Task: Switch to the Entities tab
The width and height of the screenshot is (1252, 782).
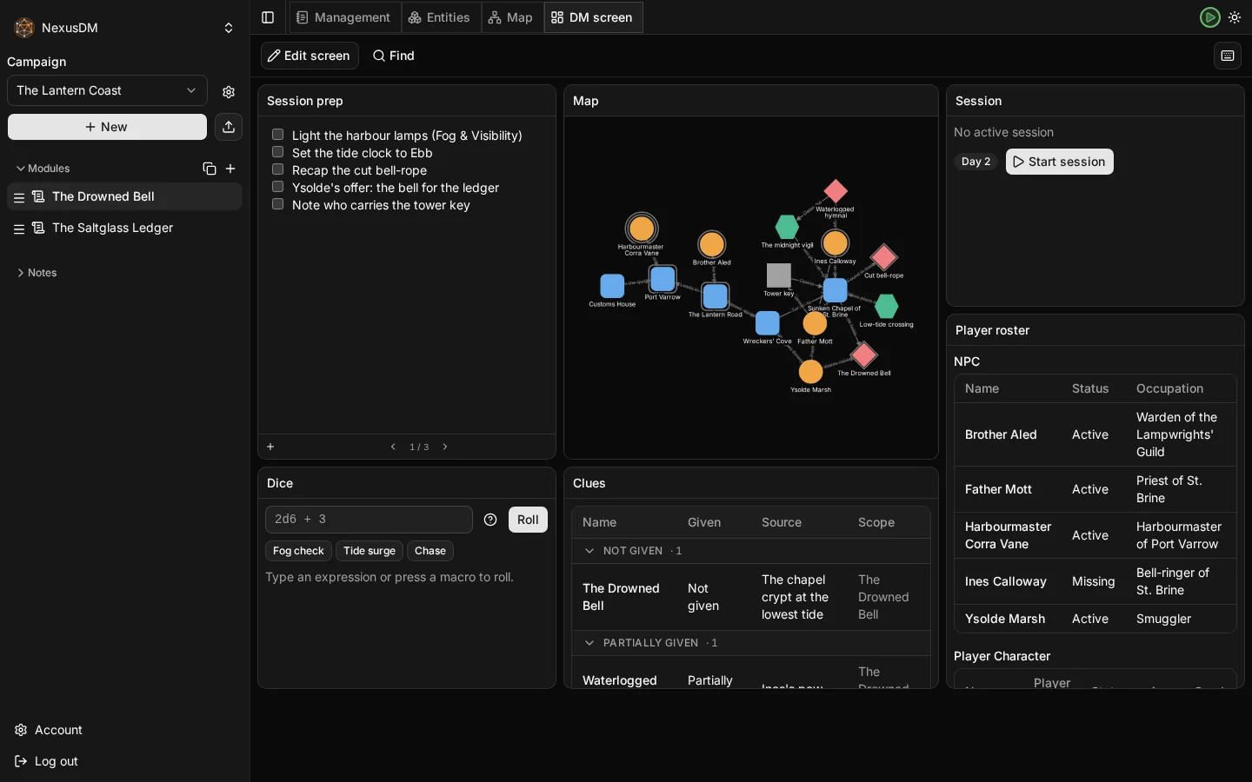Action: click(440, 17)
